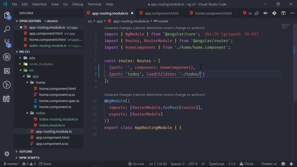
Task: Open Manage gear in activity bar
Action: pyautogui.click(x=7, y=154)
